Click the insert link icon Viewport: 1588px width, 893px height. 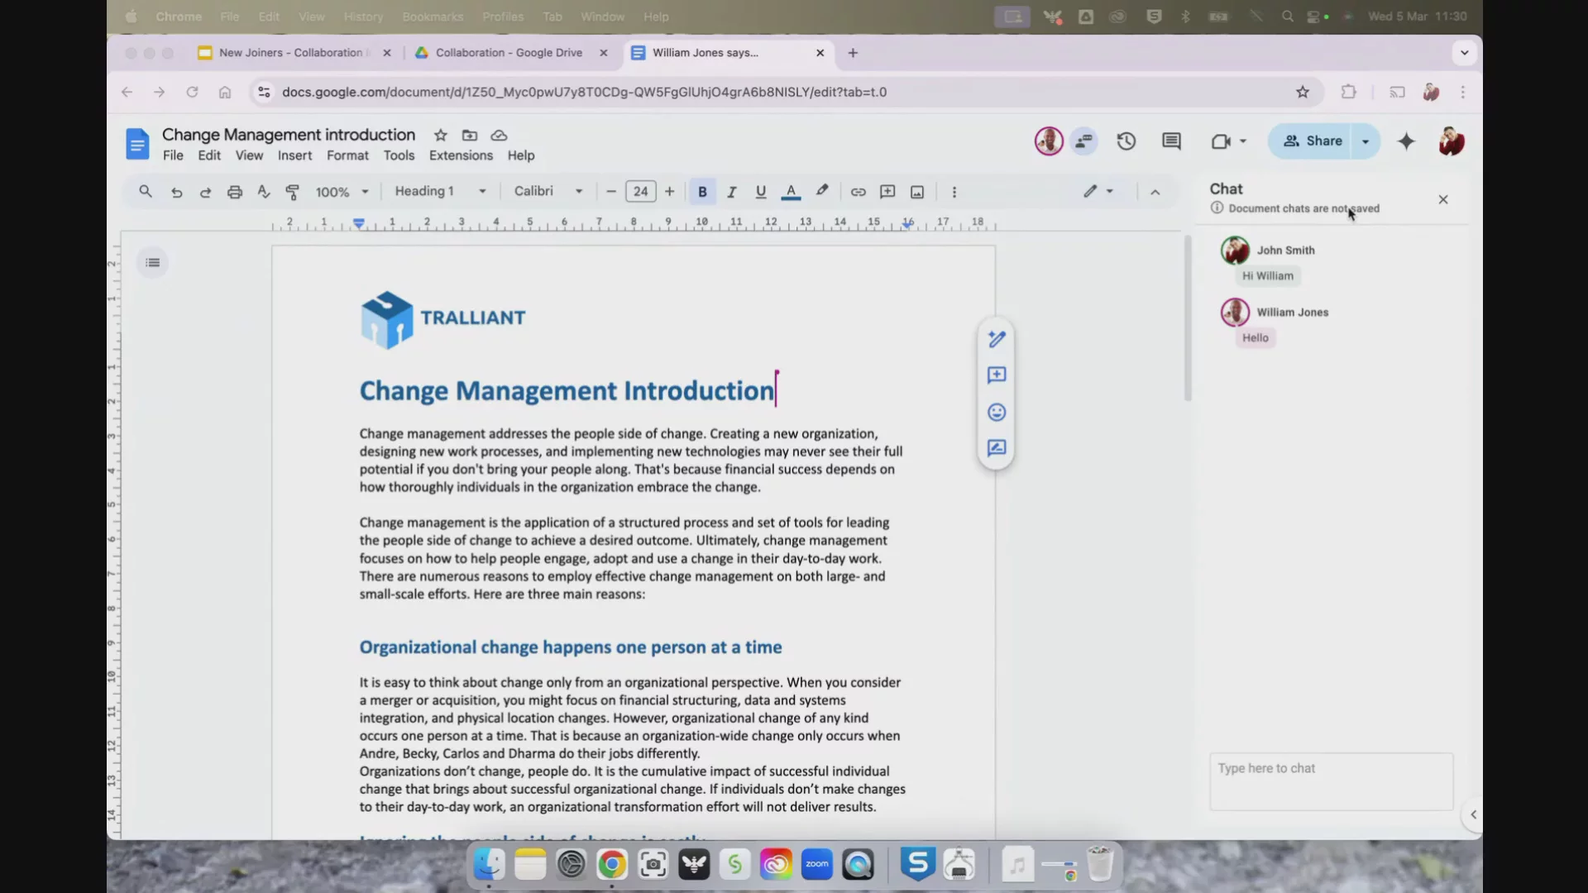[858, 192]
